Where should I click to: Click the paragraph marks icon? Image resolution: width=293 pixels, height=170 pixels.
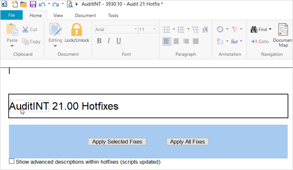tap(205, 29)
